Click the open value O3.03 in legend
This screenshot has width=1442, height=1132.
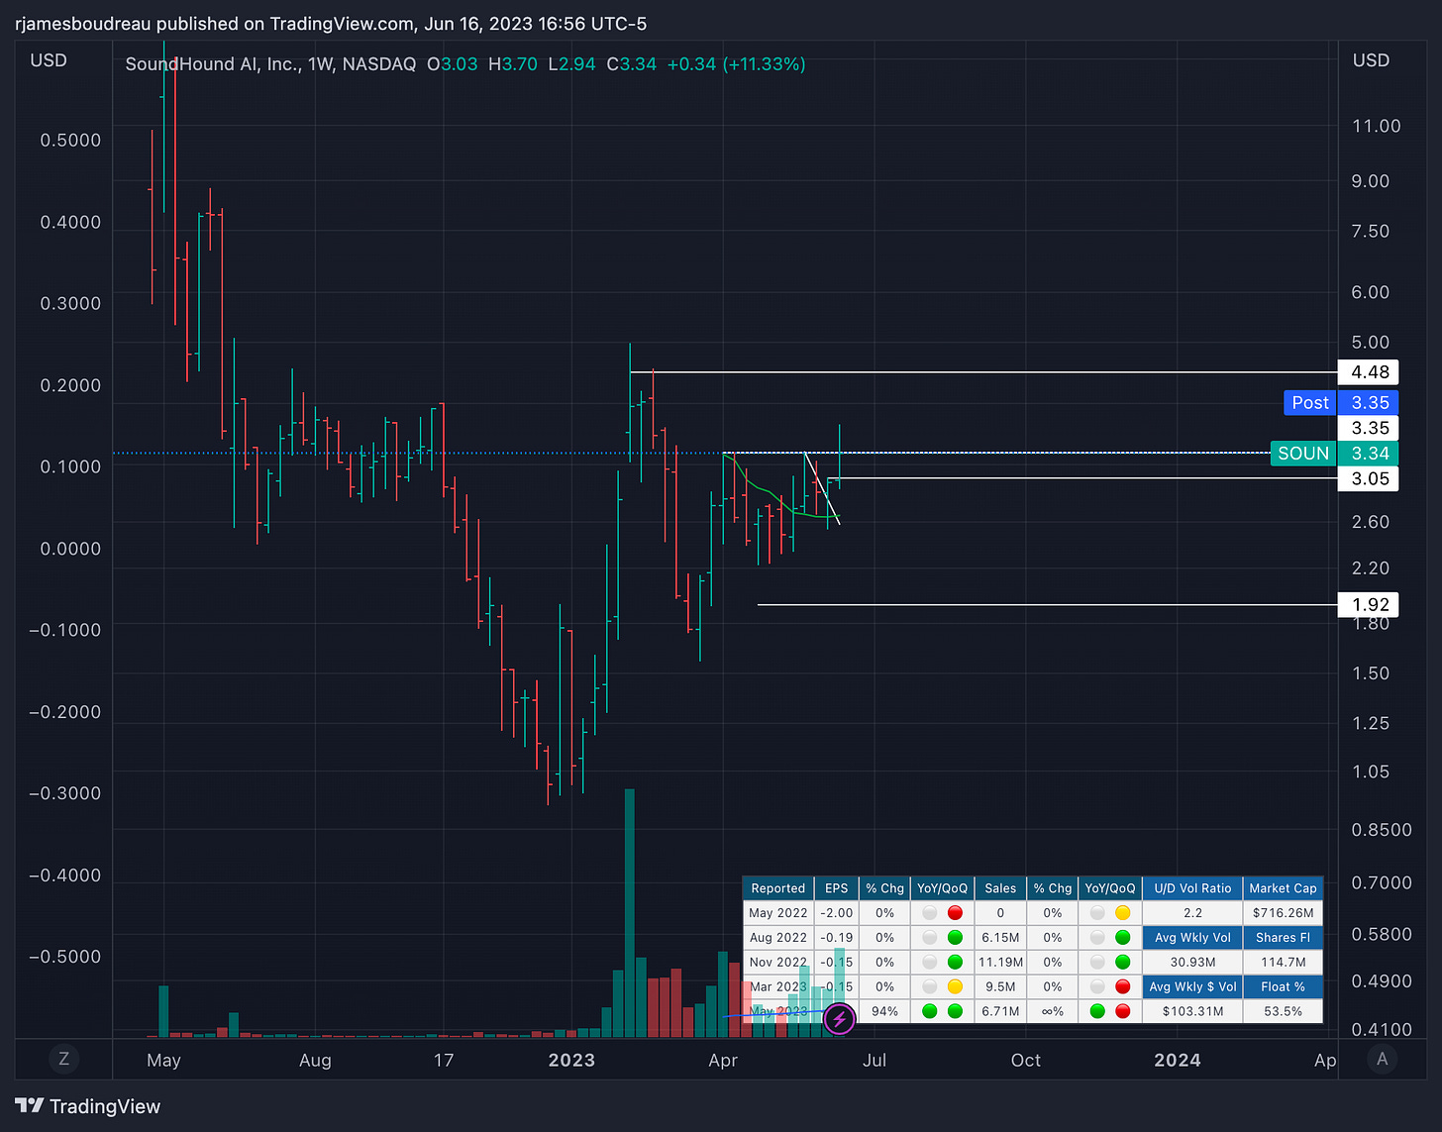click(453, 64)
